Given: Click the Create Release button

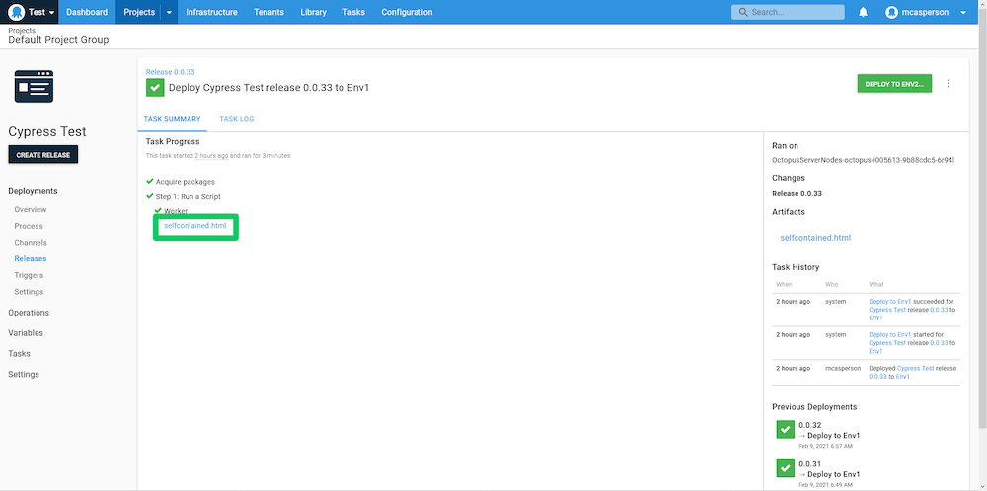Looking at the screenshot, I should click(42, 155).
